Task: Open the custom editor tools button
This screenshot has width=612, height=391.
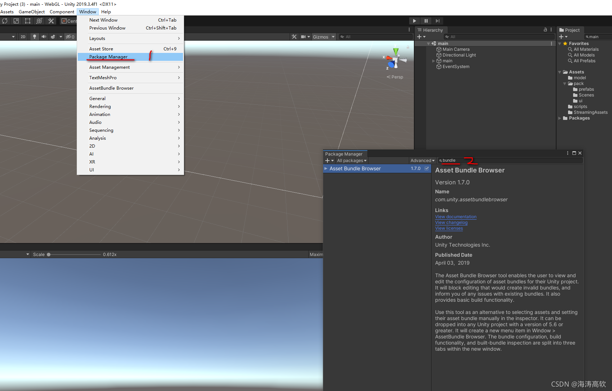Action: pos(51,21)
